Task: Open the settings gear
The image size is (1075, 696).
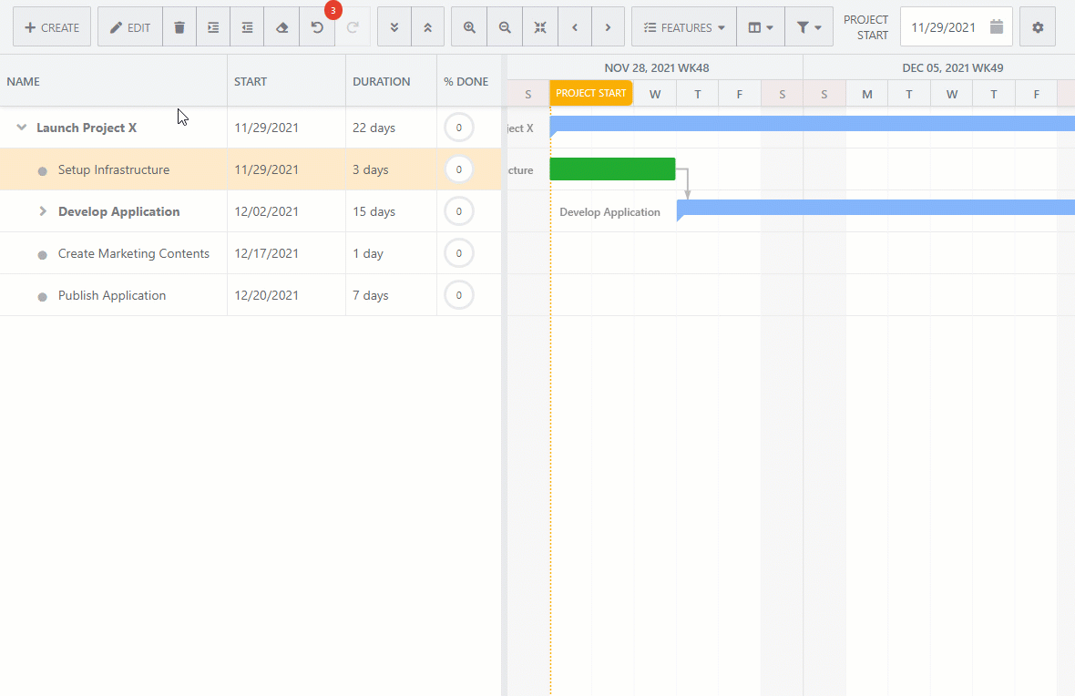Action: (1038, 27)
